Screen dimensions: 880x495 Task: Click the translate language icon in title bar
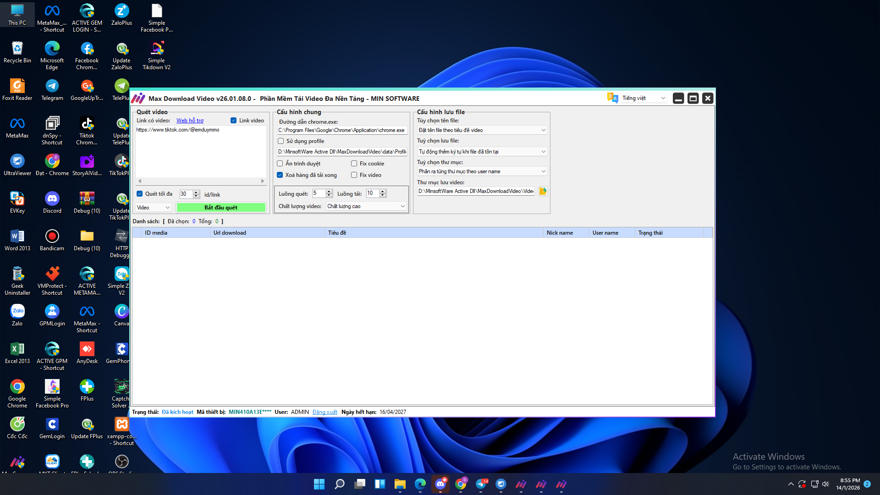(x=612, y=98)
